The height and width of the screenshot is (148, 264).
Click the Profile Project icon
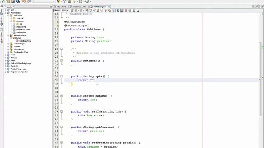tap(87, 1)
